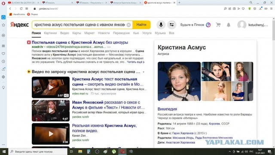This screenshot has height=155, width=275.
Task: Click the sidebar lightbulb icon
Action: (x=3, y=88)
